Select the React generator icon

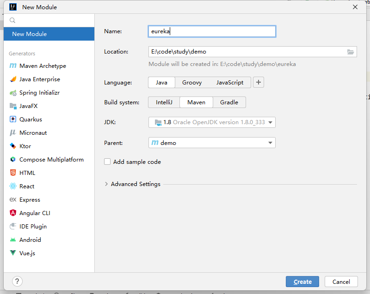13,186
